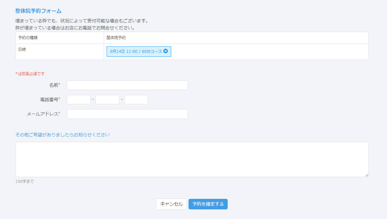Viewport: 387px width, 219px height.
Task: Select the middle 電話番号 box
Action: point(107,100)
